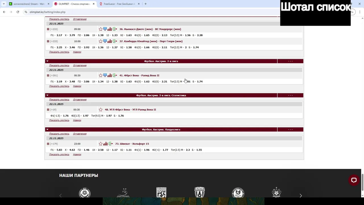The height and width of the screenshot is (205, 364).
Task: Open statistics chart icon for match 36
Action: click(109, 29)
